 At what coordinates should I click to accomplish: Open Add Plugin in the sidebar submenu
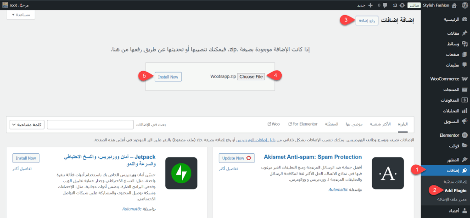point(456,191)
